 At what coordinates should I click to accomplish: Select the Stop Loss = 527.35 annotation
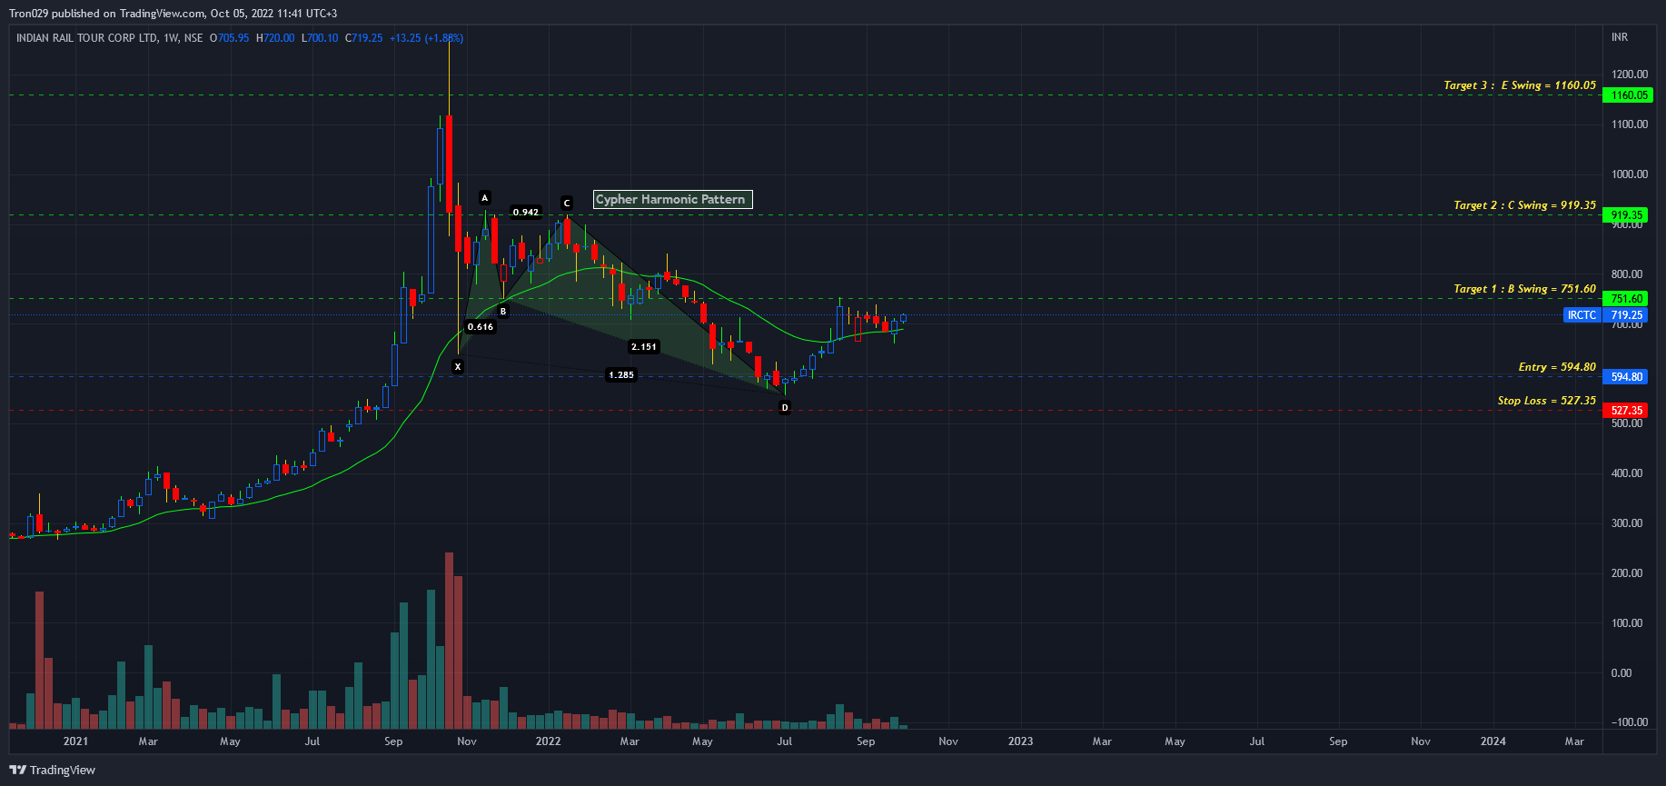pyautogui.click(x=1547, y=401)
